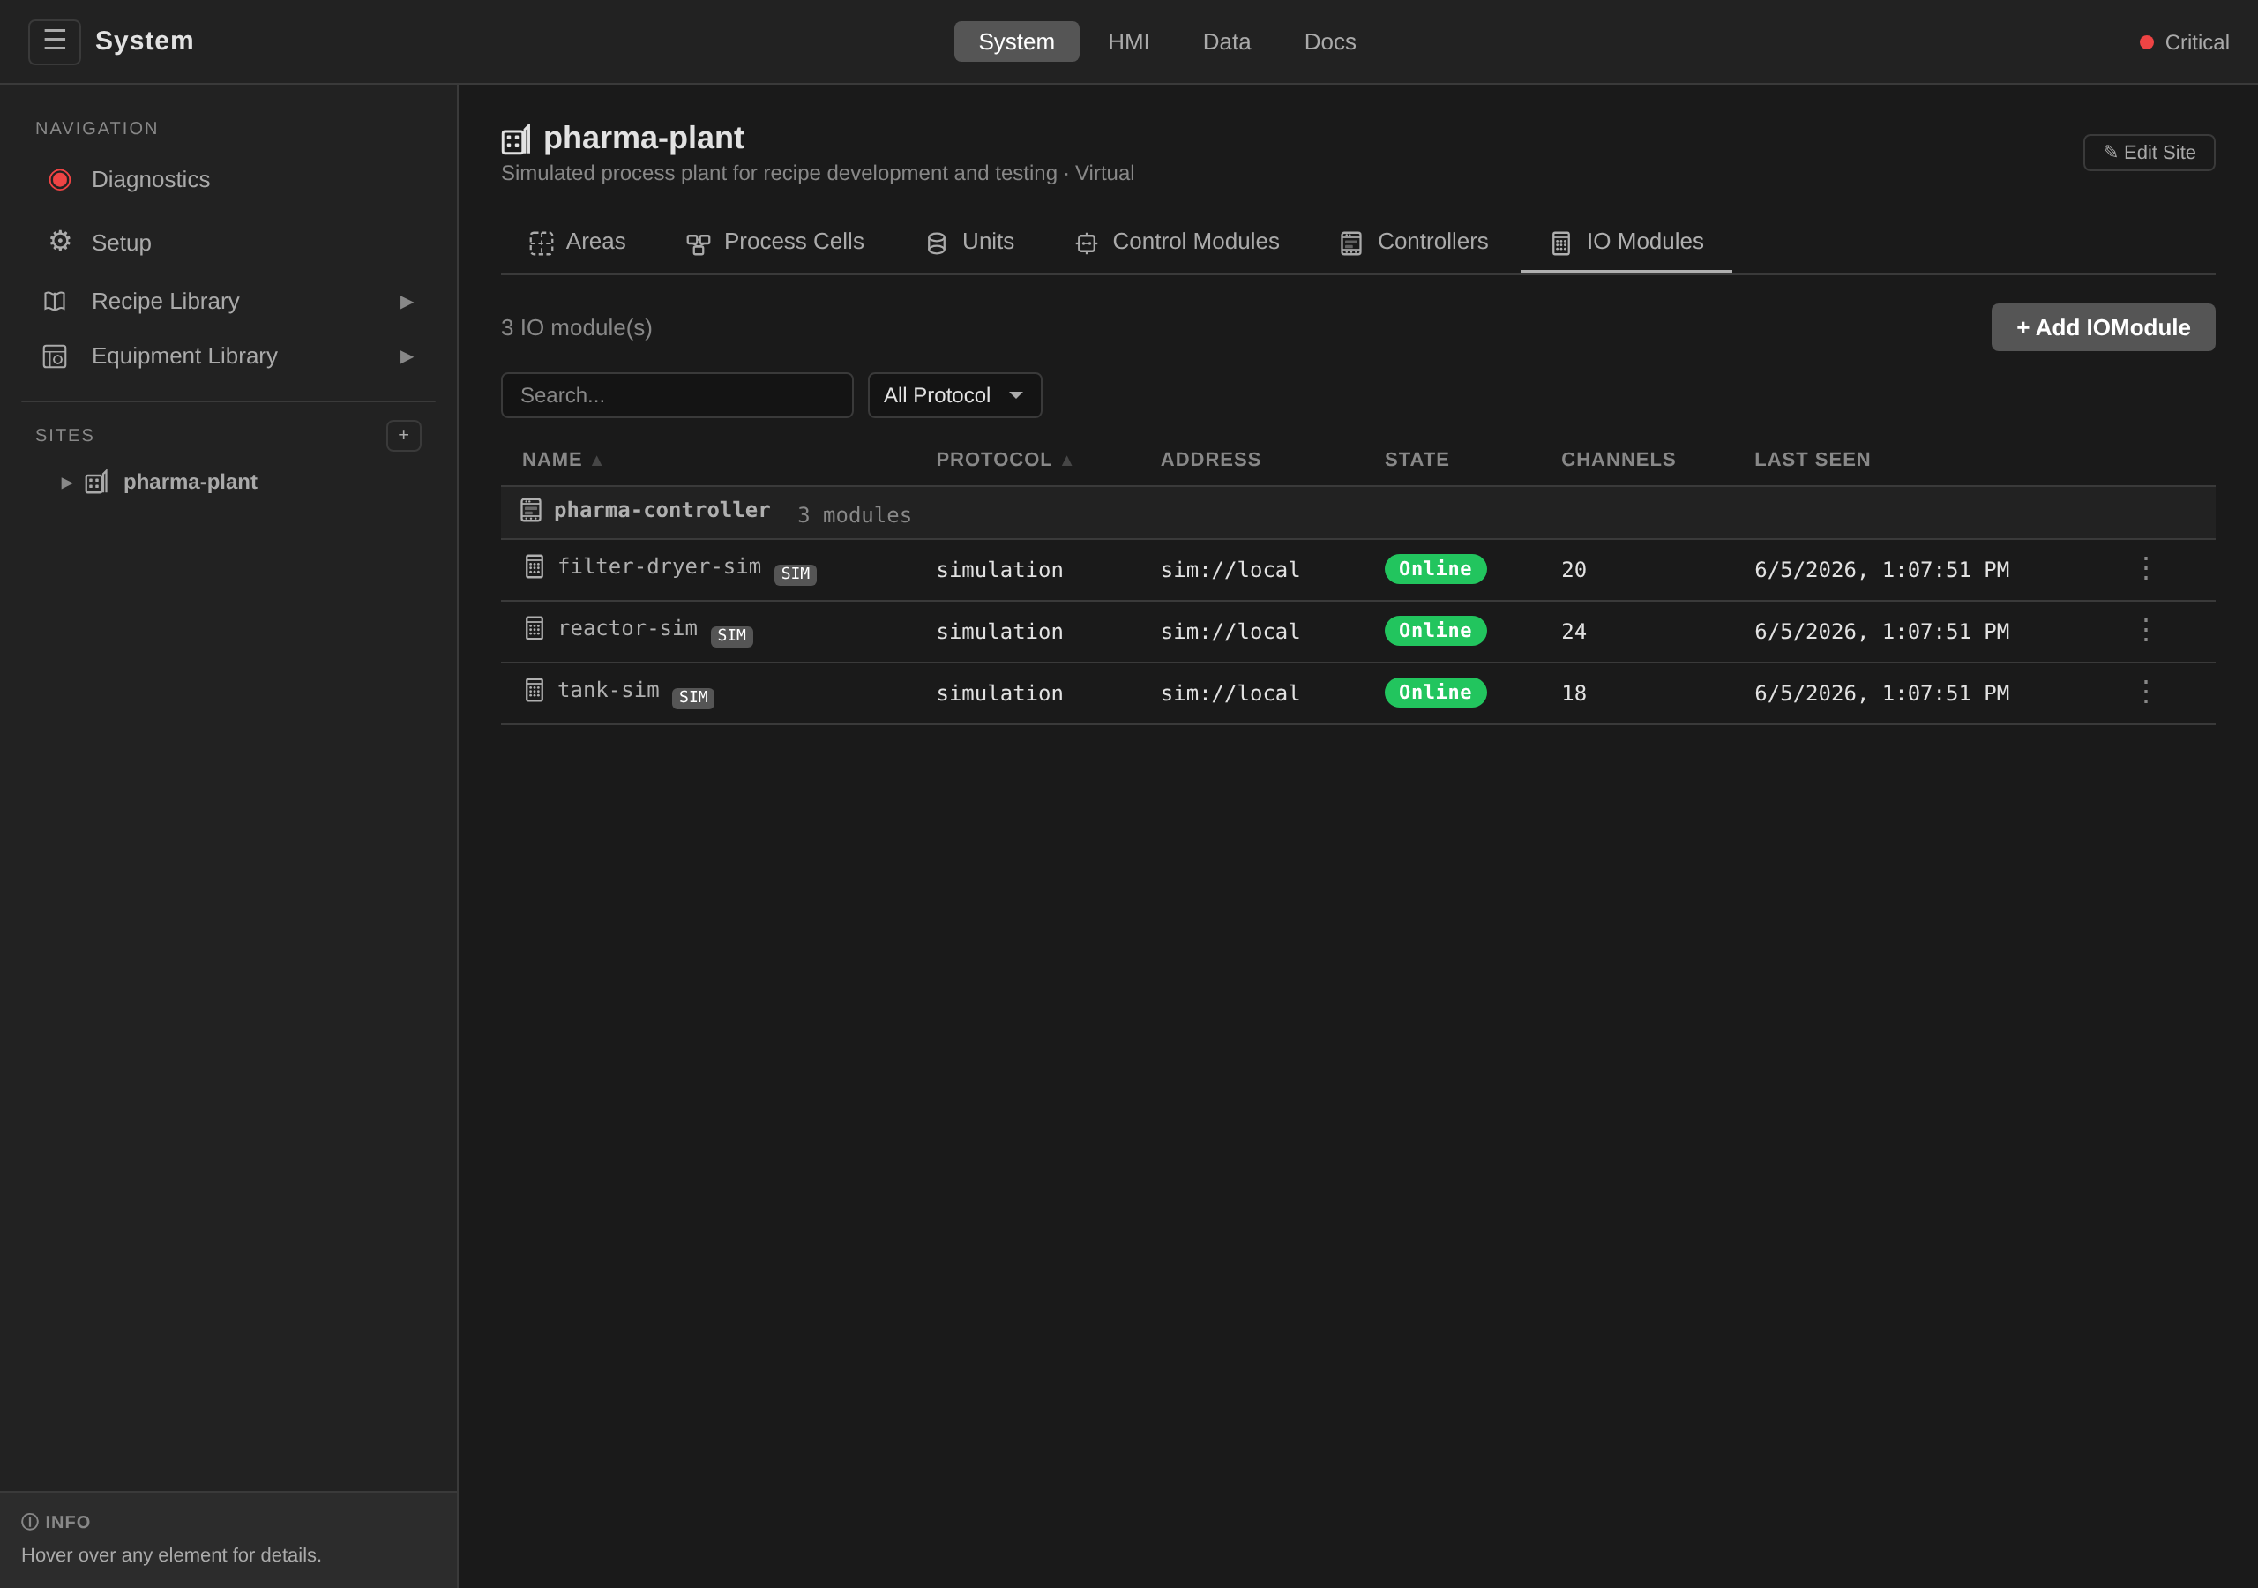Image resolution: width=2258 pixels, height=1588 pixels.
Task: Click channel count 20
Action: 1574,570
